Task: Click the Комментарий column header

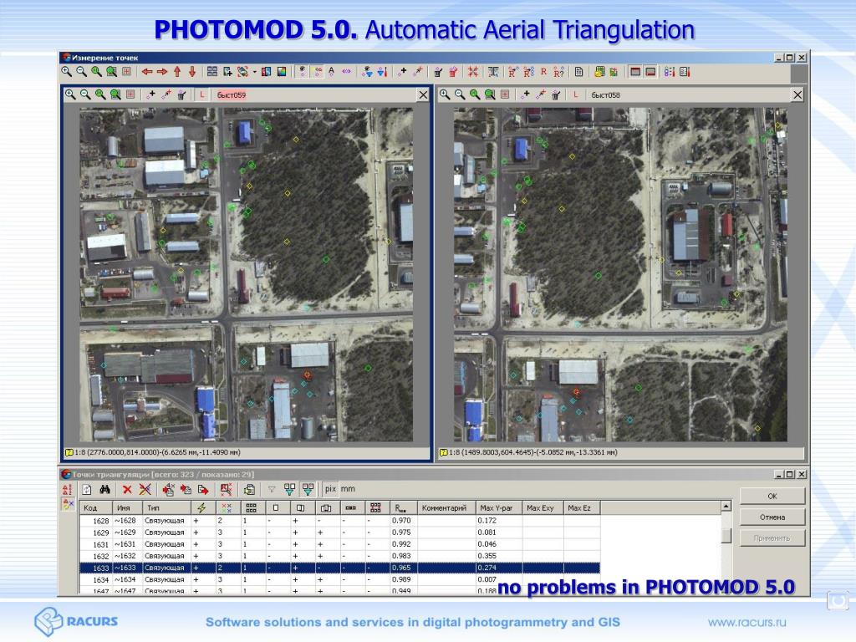Action: tap(446, 507)
